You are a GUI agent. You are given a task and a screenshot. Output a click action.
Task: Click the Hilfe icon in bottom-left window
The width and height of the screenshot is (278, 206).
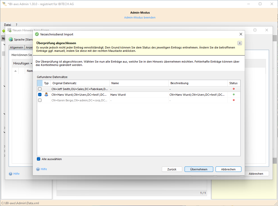[10, 174]
